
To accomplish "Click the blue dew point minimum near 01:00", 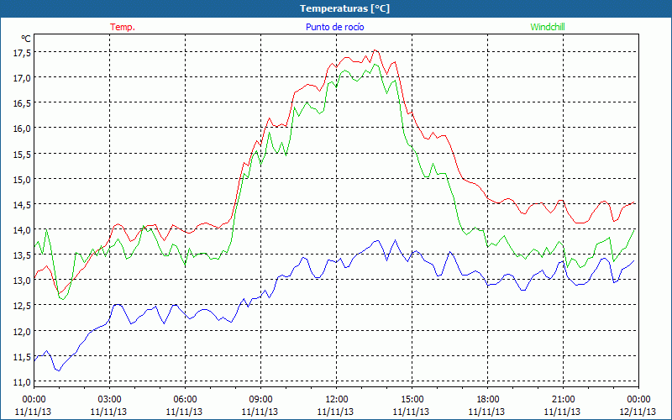I will click(59, 370).
